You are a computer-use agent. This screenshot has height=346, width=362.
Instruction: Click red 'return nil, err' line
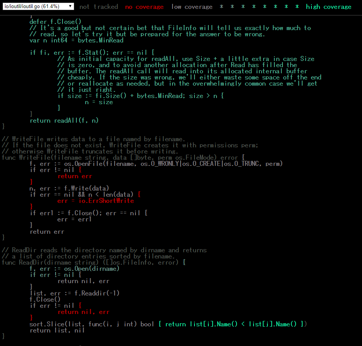click(x=84, y=312)
